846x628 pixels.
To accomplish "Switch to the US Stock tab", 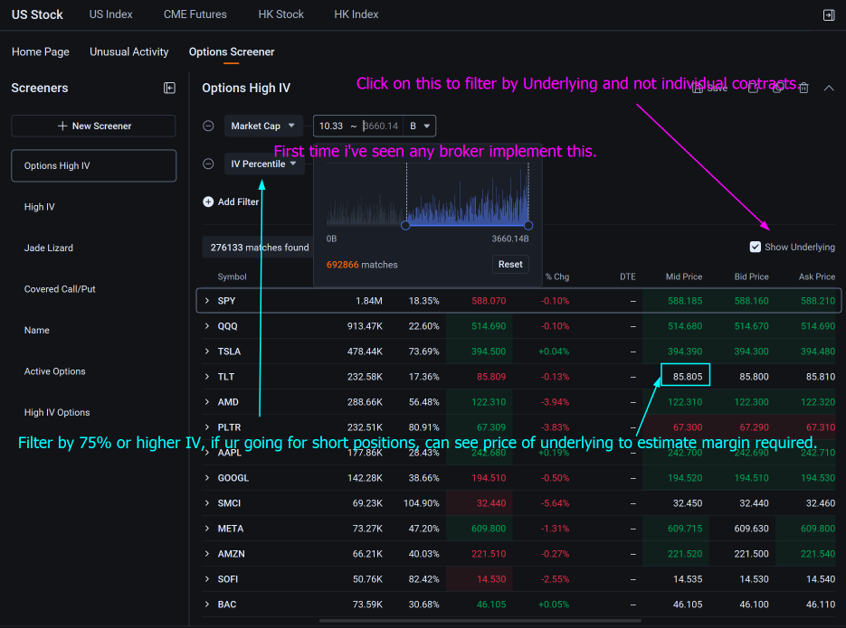I will [x=37, y=15].
